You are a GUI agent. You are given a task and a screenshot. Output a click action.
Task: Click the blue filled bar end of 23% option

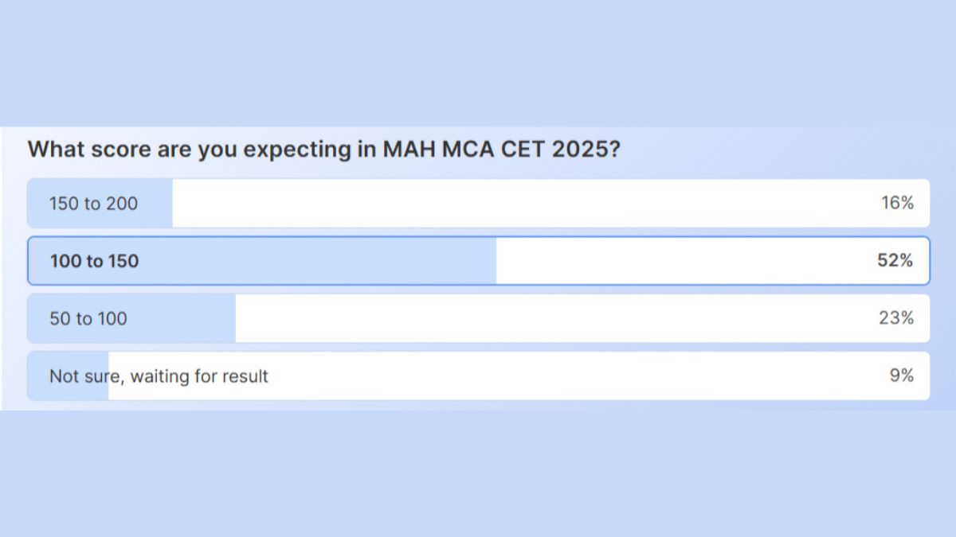pyautogui.click(x=223, y=319)
